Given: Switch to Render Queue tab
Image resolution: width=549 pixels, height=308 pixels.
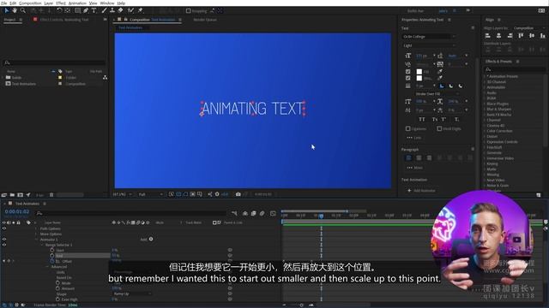Looking at the screenshot, I should tap(205, 20).
